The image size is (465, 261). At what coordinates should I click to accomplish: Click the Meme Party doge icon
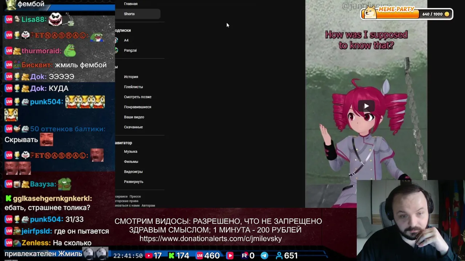(370, 13)
